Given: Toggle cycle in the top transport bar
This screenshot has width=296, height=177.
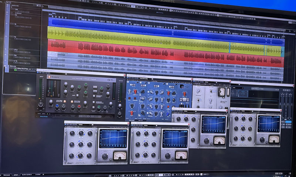Looking at the screenshot, I should 129,6.
